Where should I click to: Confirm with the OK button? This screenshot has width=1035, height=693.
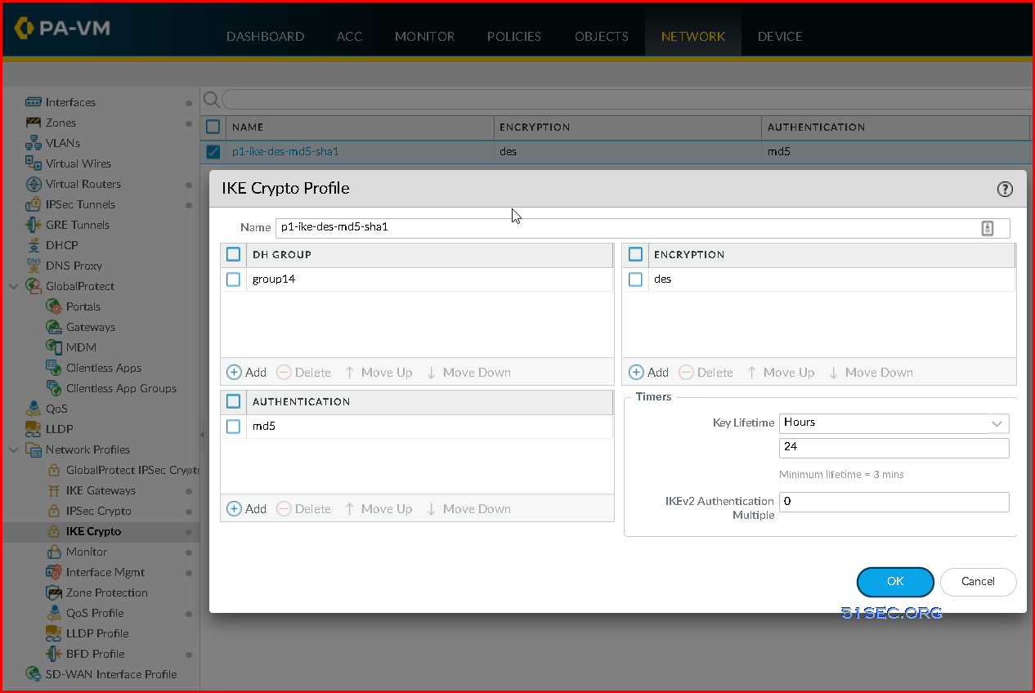895,582
